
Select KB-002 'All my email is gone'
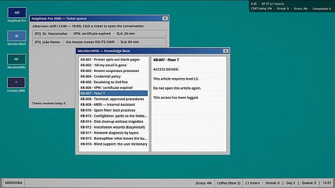114,65
